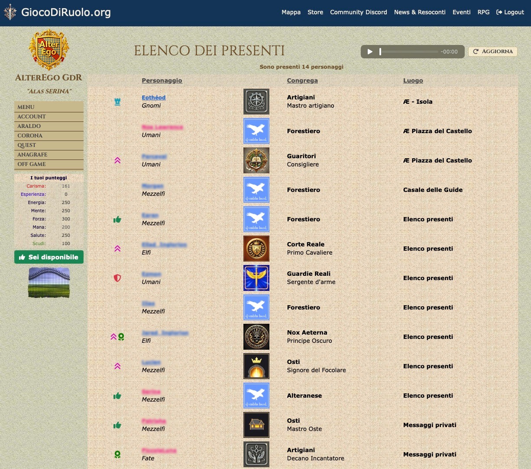Screen dimensions: 531x469
Task: Click the Artigiani compass emblem beside Eothéod
Action: tap(256, 102)
